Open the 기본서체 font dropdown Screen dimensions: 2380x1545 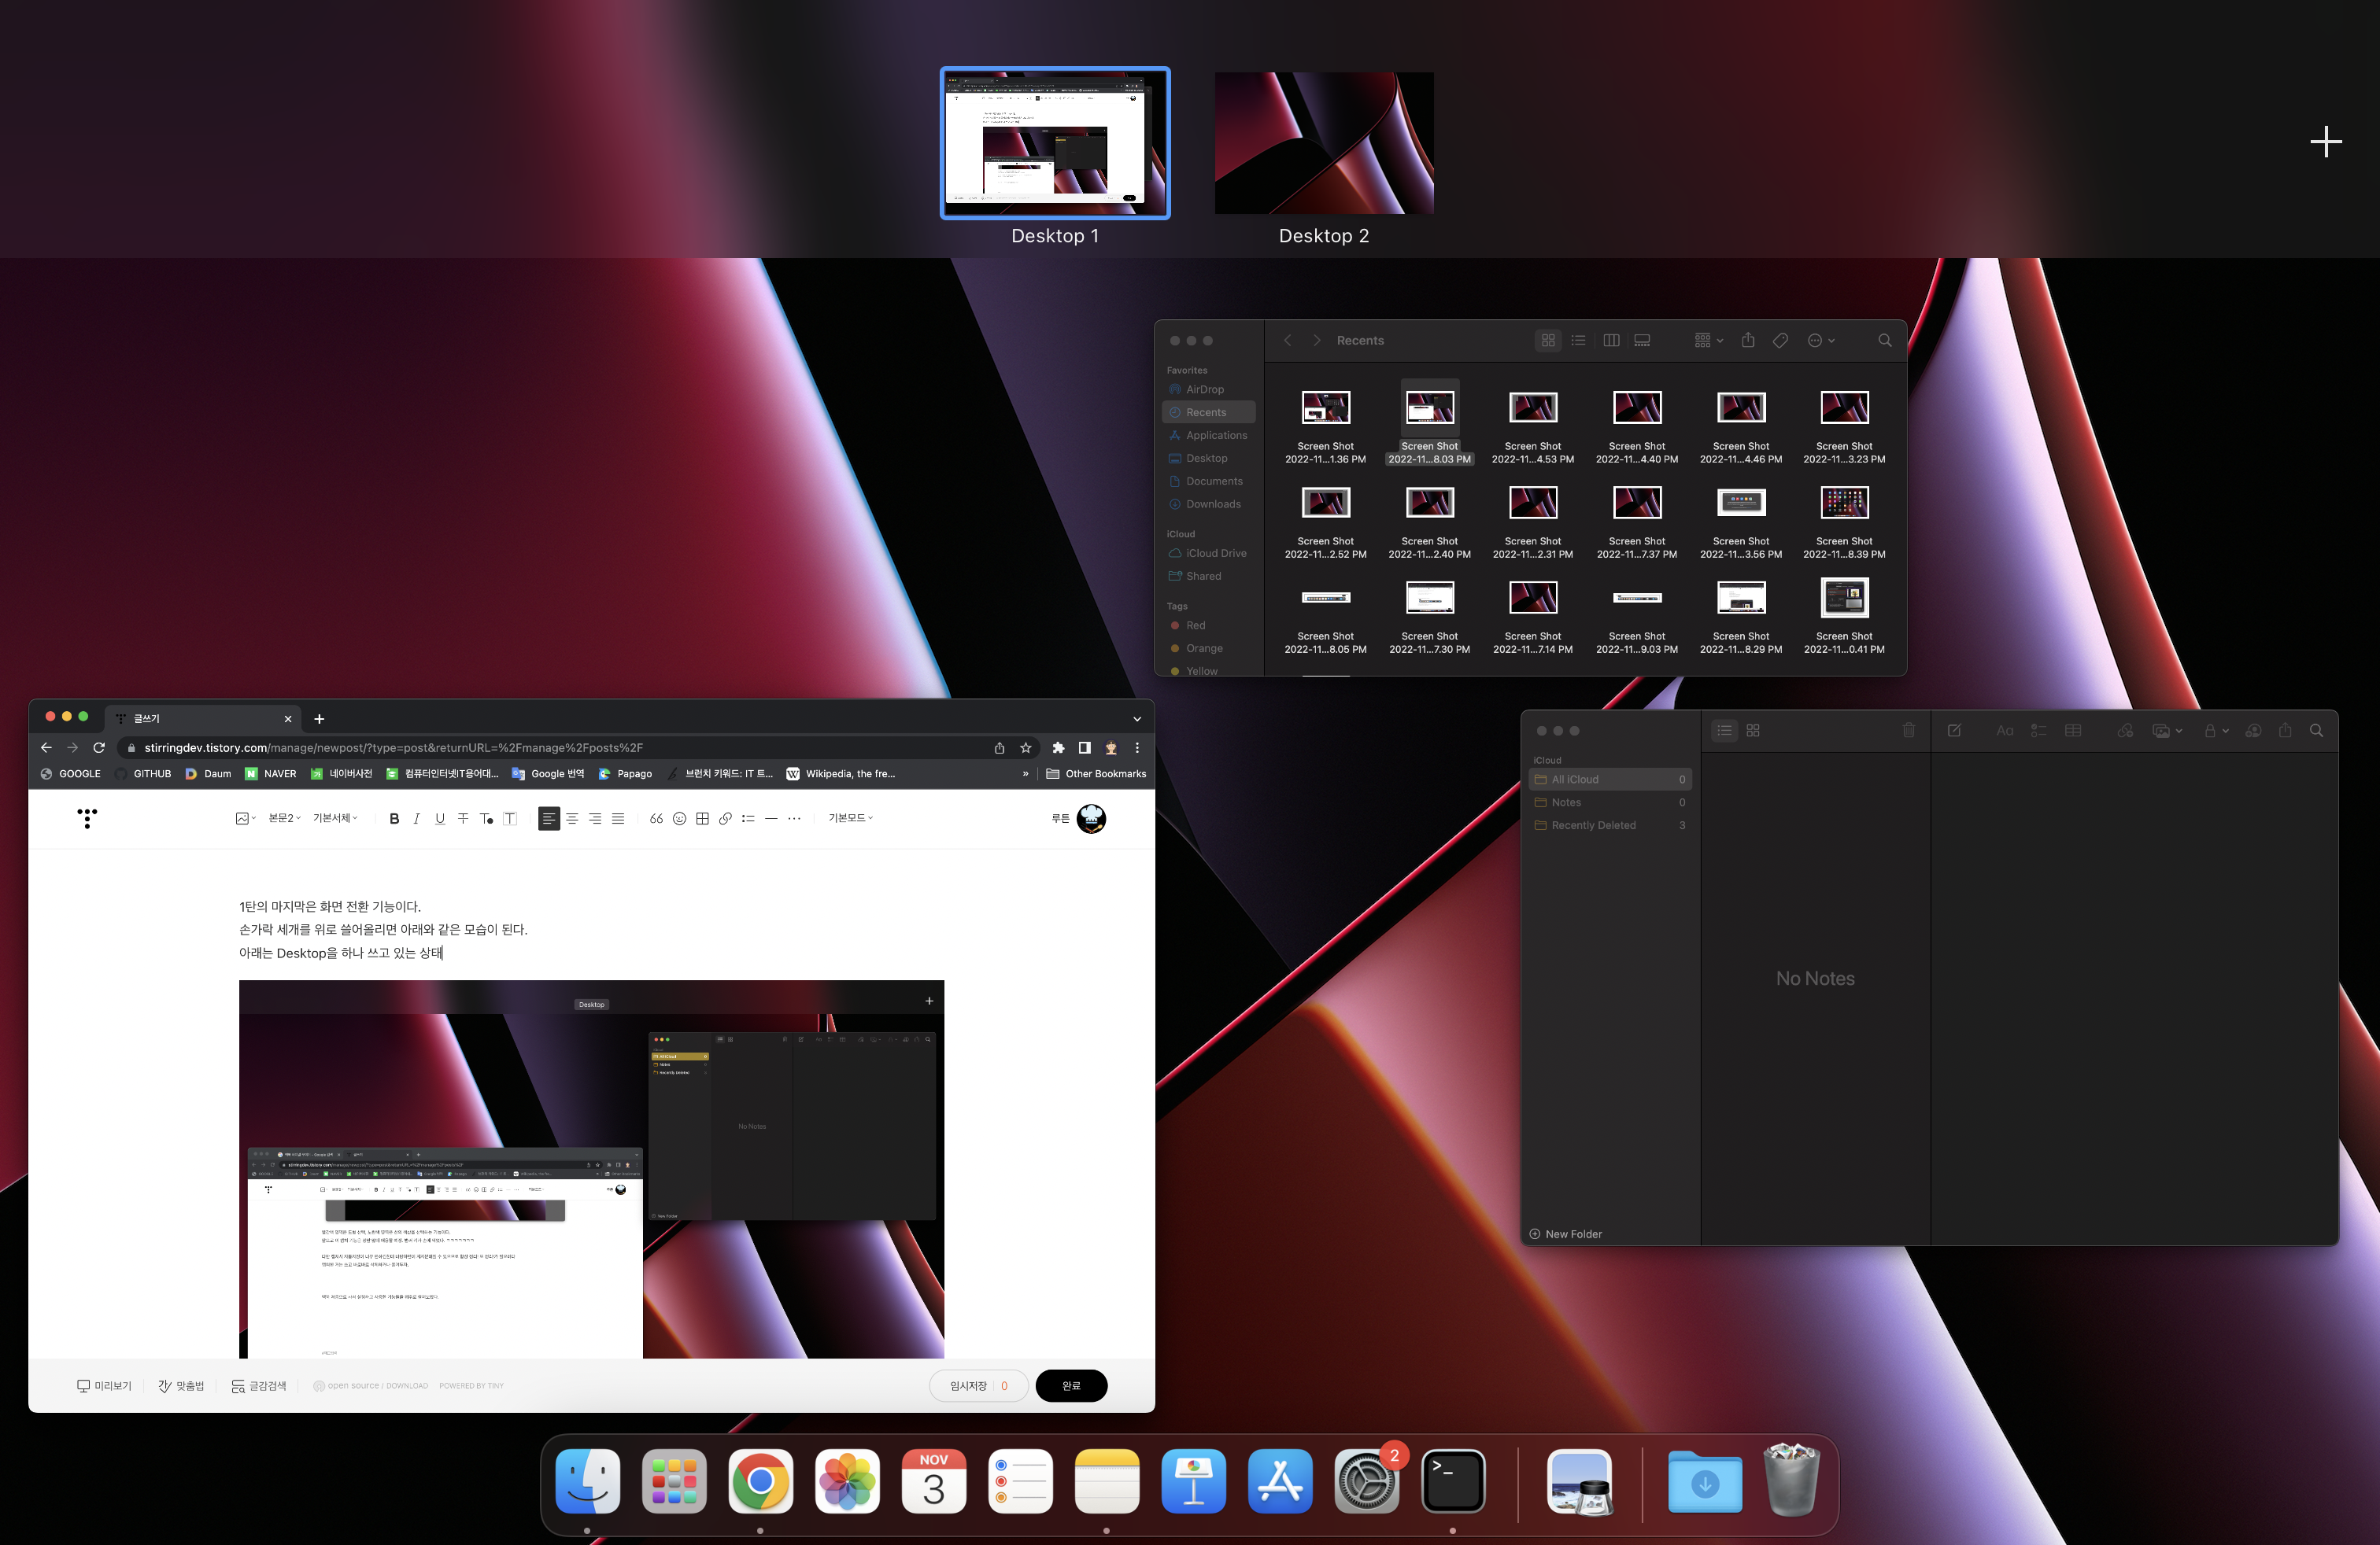pyautogui.click(x=335, y=818)
